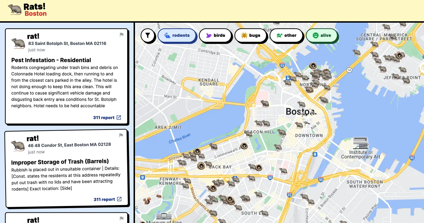424x223 pixels.
Task: Open the funnel filter button on the map
Action: click(148, 35)
